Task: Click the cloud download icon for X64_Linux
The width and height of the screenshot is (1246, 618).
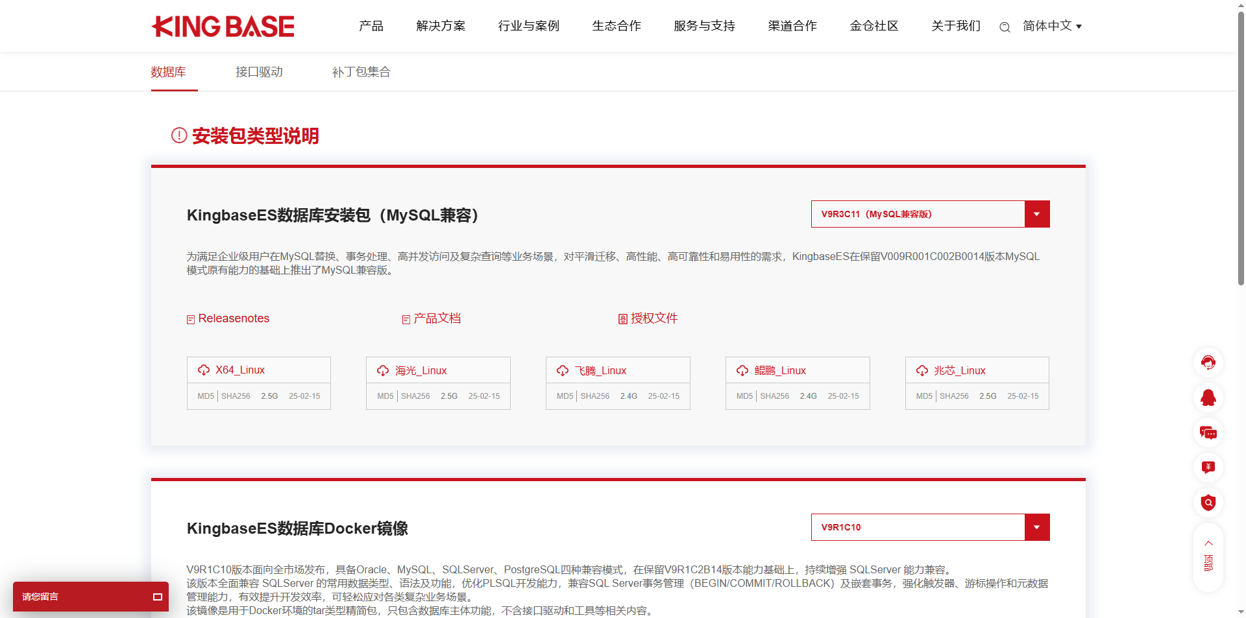Action: pos(204,370)
